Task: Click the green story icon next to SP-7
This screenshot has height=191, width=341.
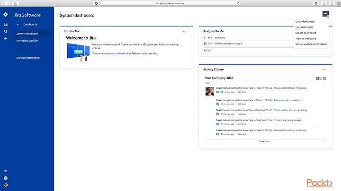Action: coord(205,43)
